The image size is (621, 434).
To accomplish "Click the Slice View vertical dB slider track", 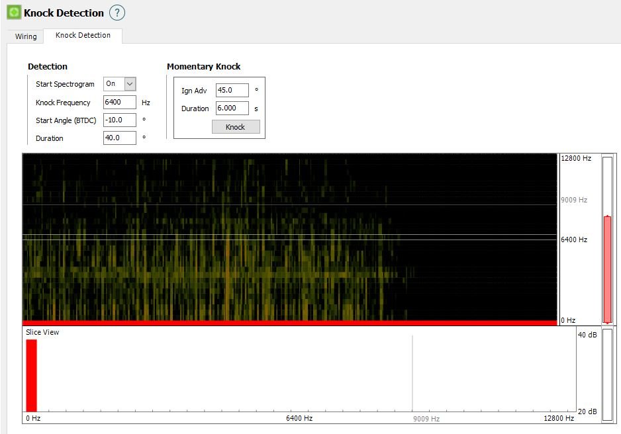I will pyautogui.click(x=607, y=375).
